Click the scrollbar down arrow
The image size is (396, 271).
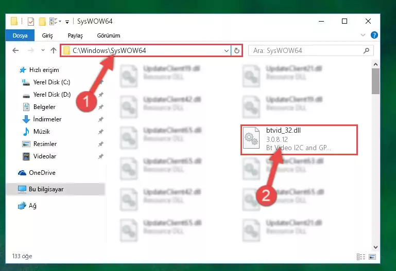tap(375, 247)
